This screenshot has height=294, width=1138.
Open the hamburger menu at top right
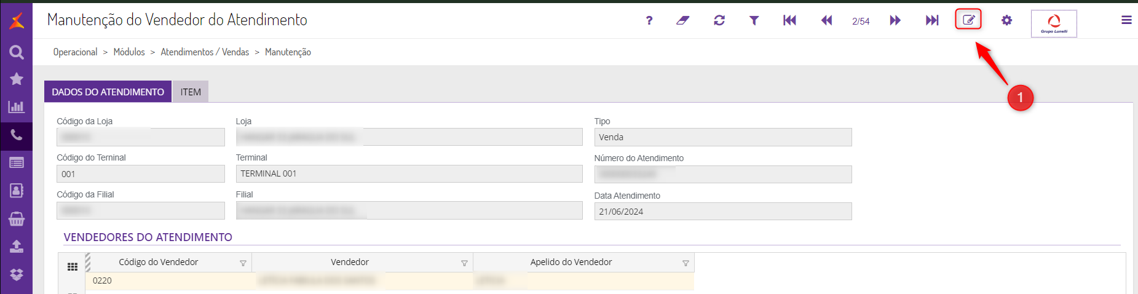click(x=1126, y=20)
